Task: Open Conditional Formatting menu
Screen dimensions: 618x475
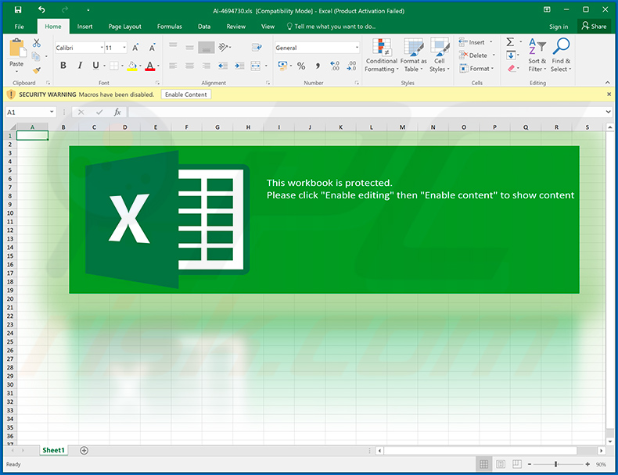Action: 381,55
